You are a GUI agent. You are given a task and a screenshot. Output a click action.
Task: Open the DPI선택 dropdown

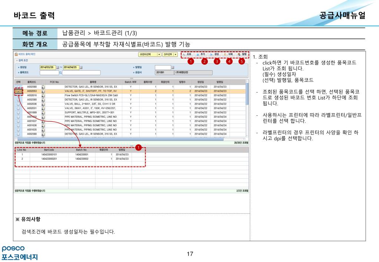coord(170,54)
